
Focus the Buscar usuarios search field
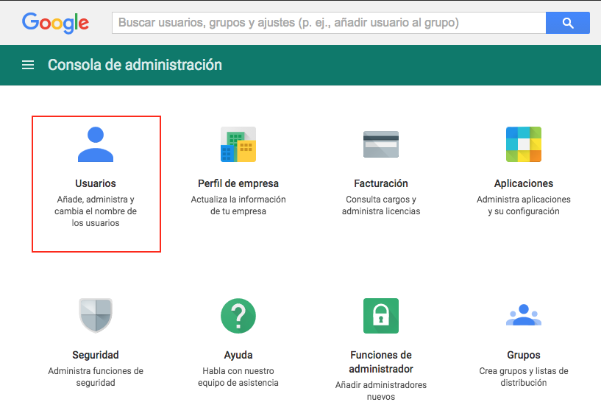(x=329, y=23)
